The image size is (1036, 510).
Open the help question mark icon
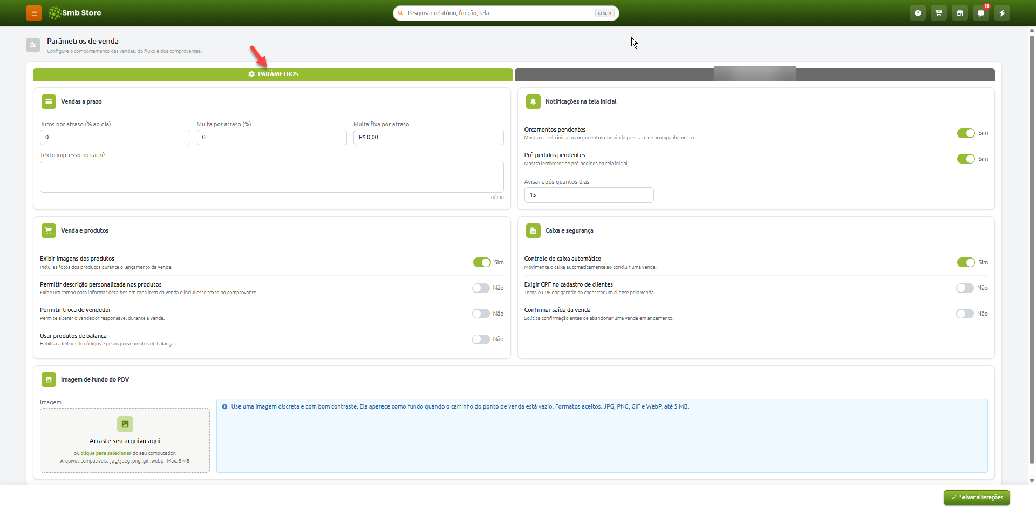(918, 13)
